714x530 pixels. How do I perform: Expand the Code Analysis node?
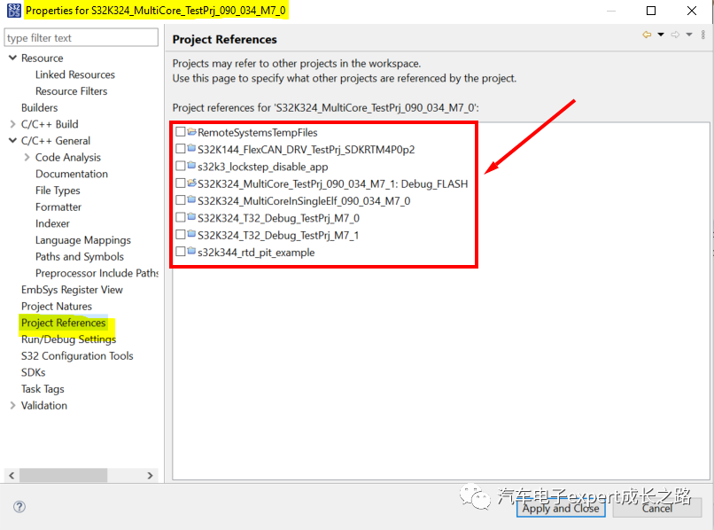click(27, 157)
